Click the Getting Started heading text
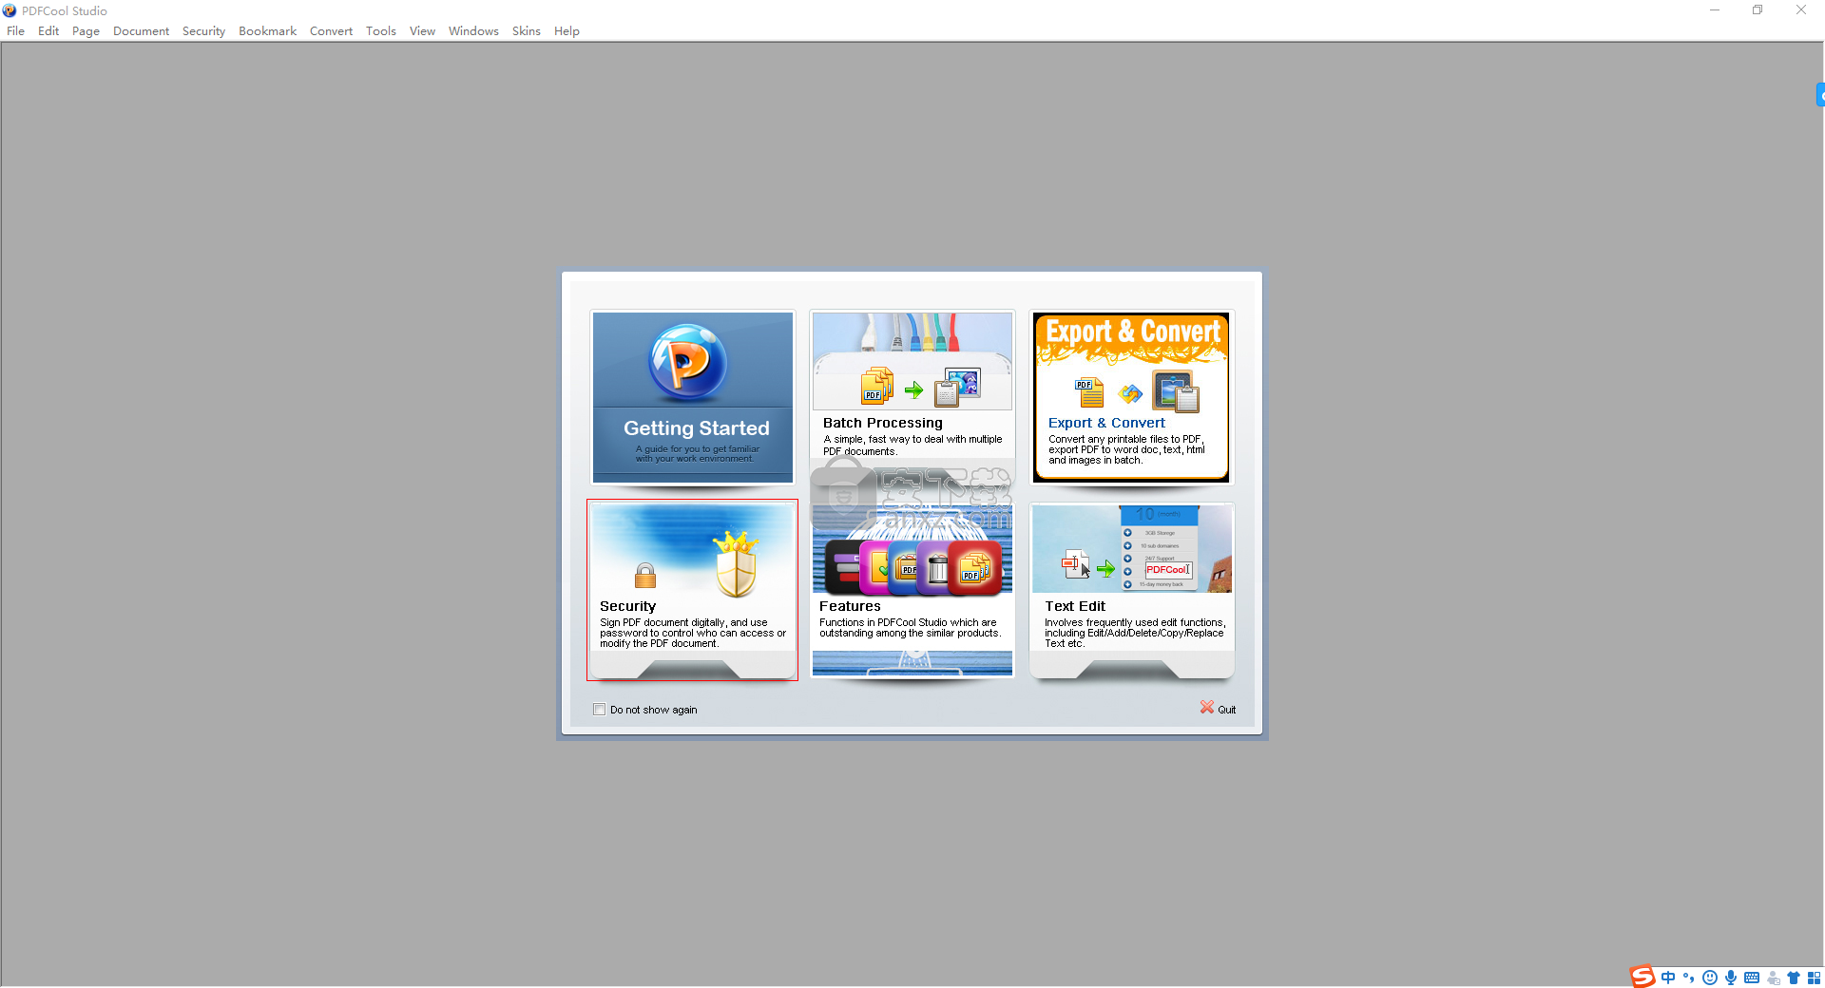 click(697, 428)
